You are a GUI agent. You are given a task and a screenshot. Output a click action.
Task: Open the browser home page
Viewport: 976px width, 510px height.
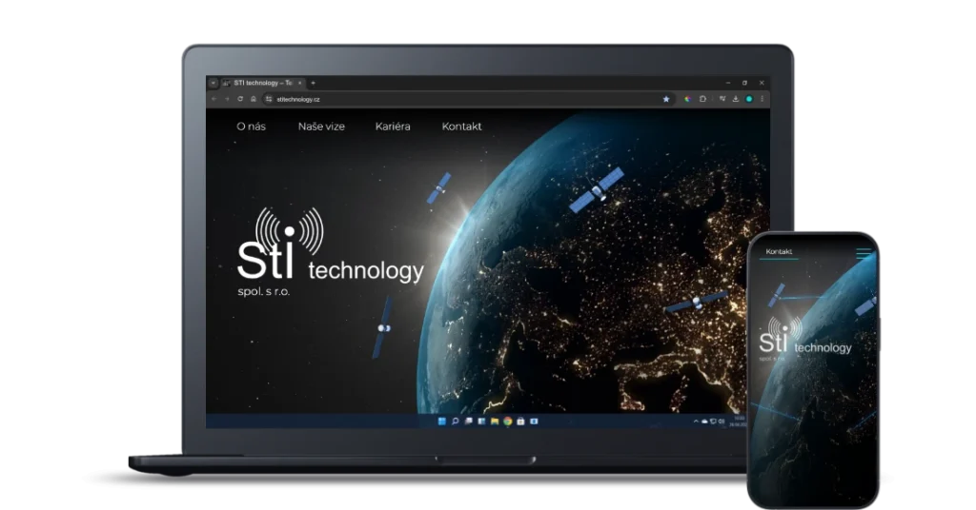(x=254, y=99)
